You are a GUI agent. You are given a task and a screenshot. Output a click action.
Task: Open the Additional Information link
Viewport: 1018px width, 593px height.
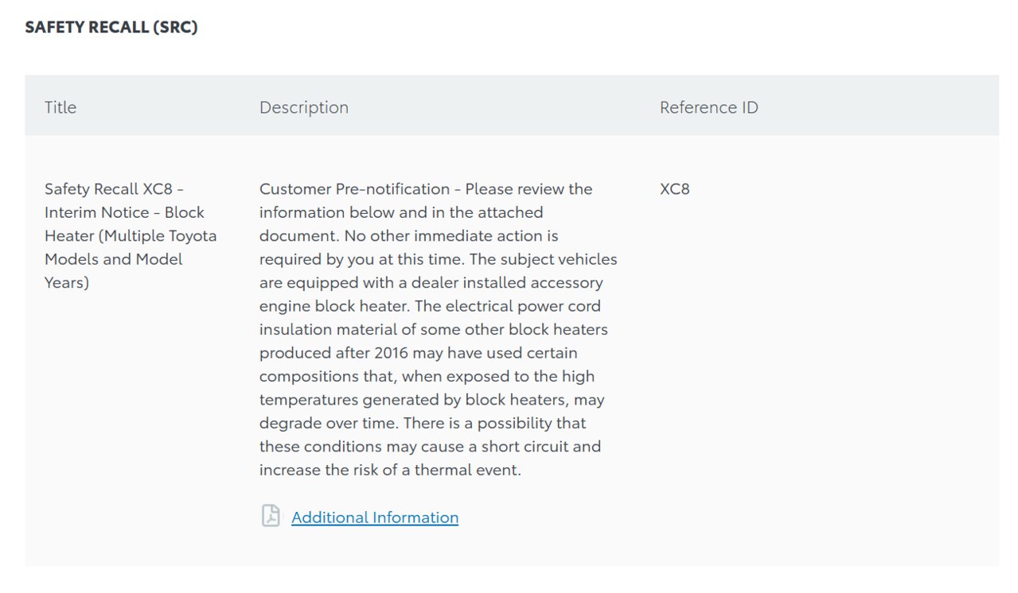tap(375, 517)
